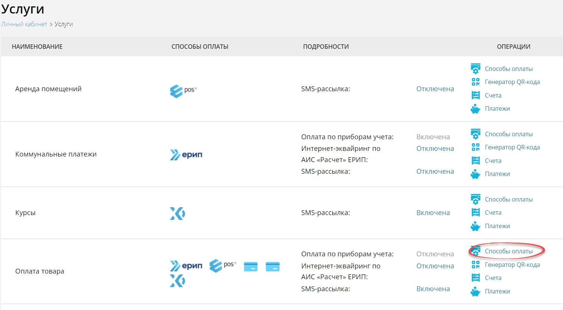Click the second bank card icon in Оплата товара
The image size is (563, 310).
(272, 266)
